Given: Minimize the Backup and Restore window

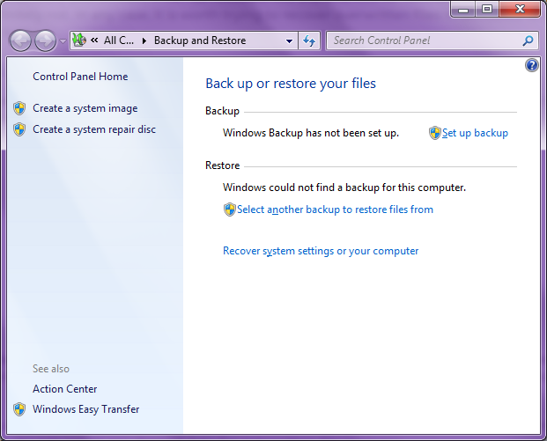Looking at the screenshot, I should point(463,10).
